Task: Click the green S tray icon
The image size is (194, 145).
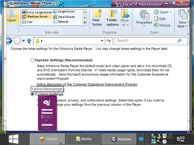Action: coord(159,136)
